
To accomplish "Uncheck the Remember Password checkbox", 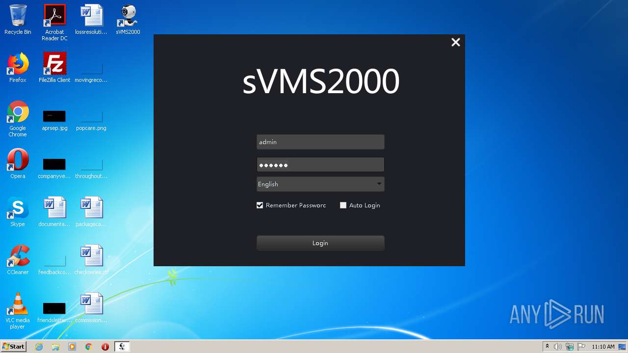I will [260, 205].
